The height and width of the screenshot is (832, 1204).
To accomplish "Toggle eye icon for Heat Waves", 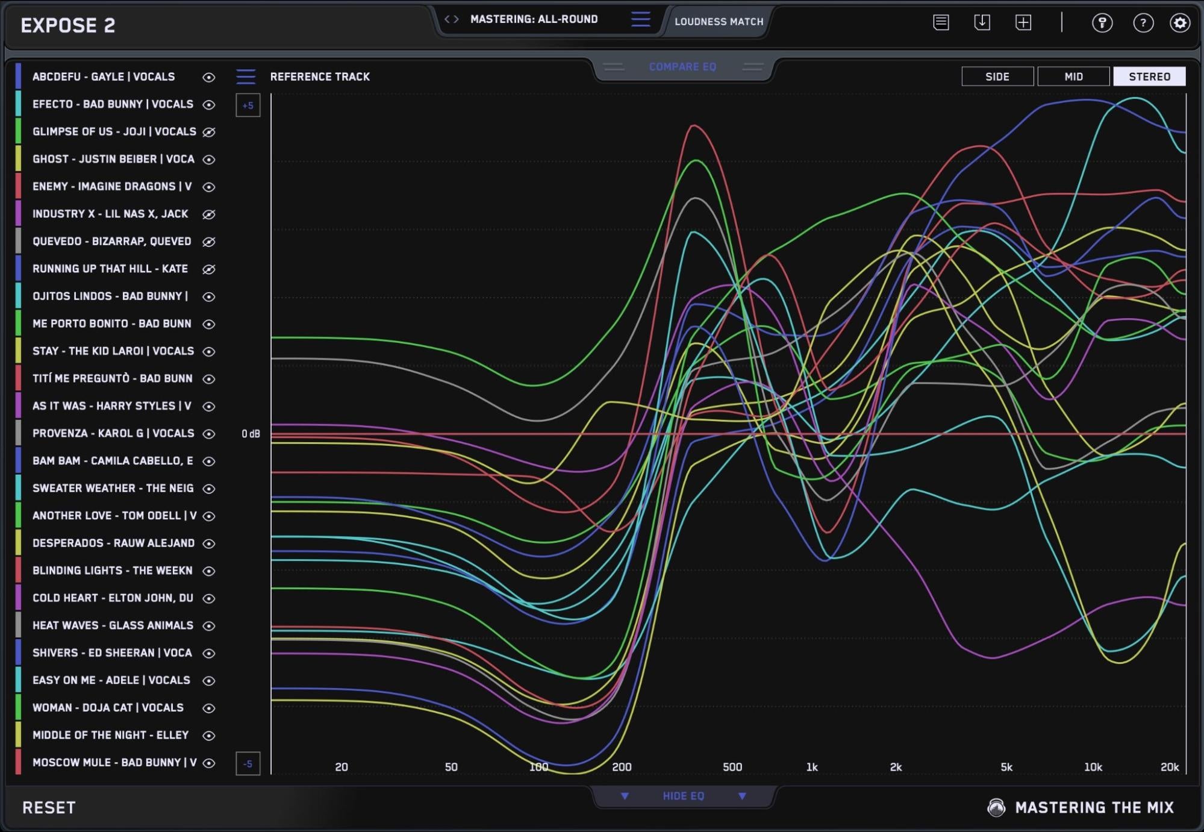I will coord(209,625).
